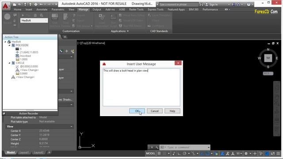This screenshot has width=283, height=159.
Task: Open the 1:1 annotation scale dropdown
Action: coord(239,154)
